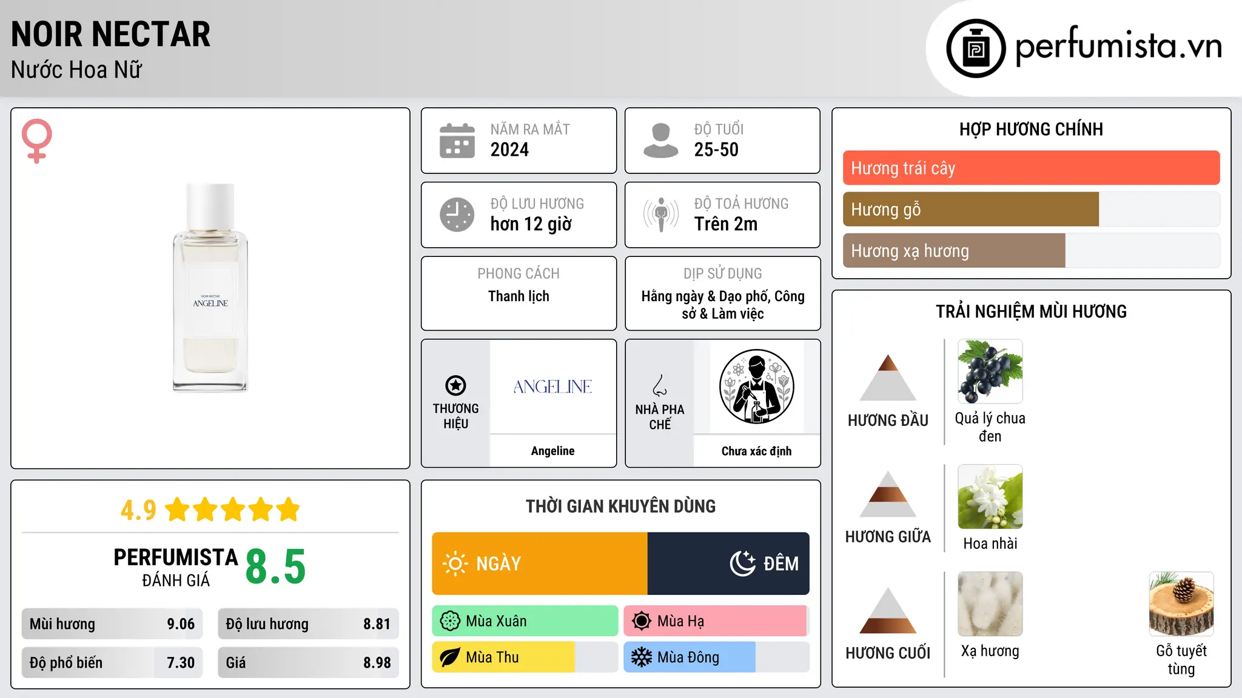1242x698 pixels.
Task: Click the snowflake icon next to Mùa Đông
Action: click(642, 657)
